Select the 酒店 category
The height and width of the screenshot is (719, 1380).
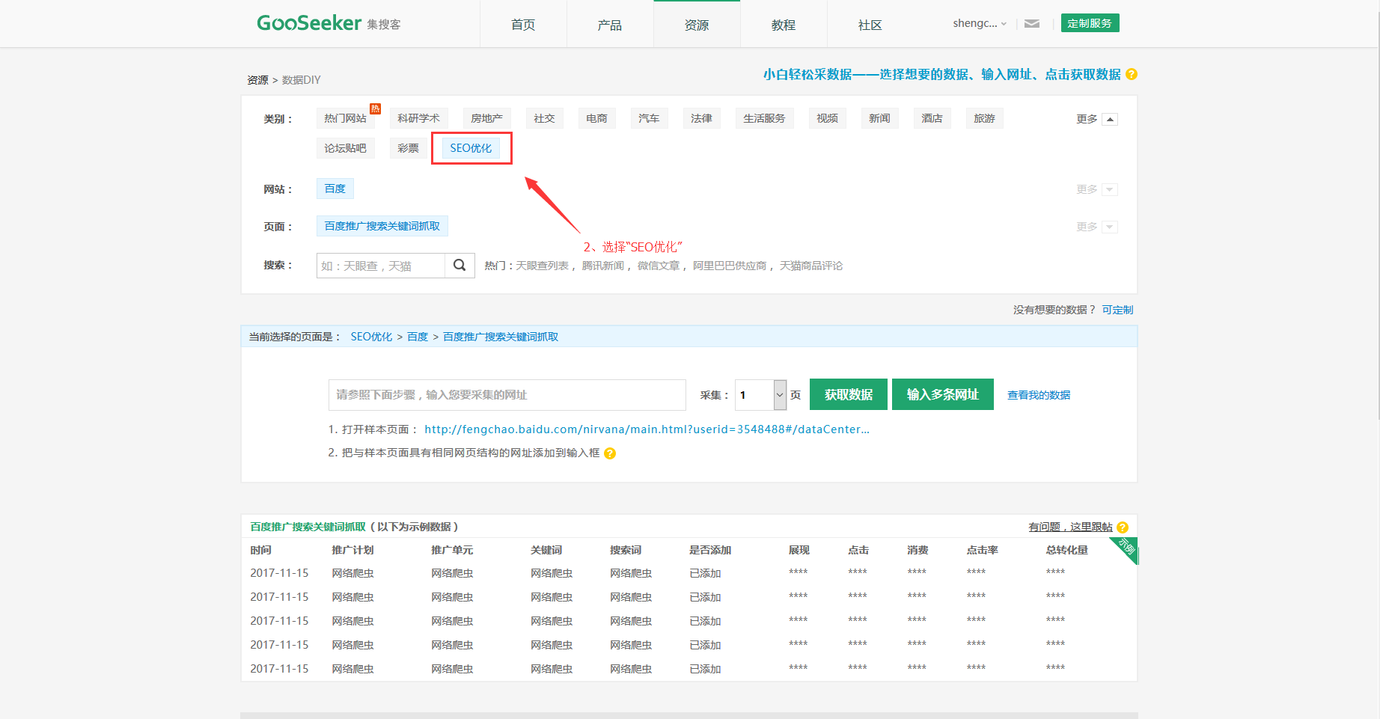point(932,118)
